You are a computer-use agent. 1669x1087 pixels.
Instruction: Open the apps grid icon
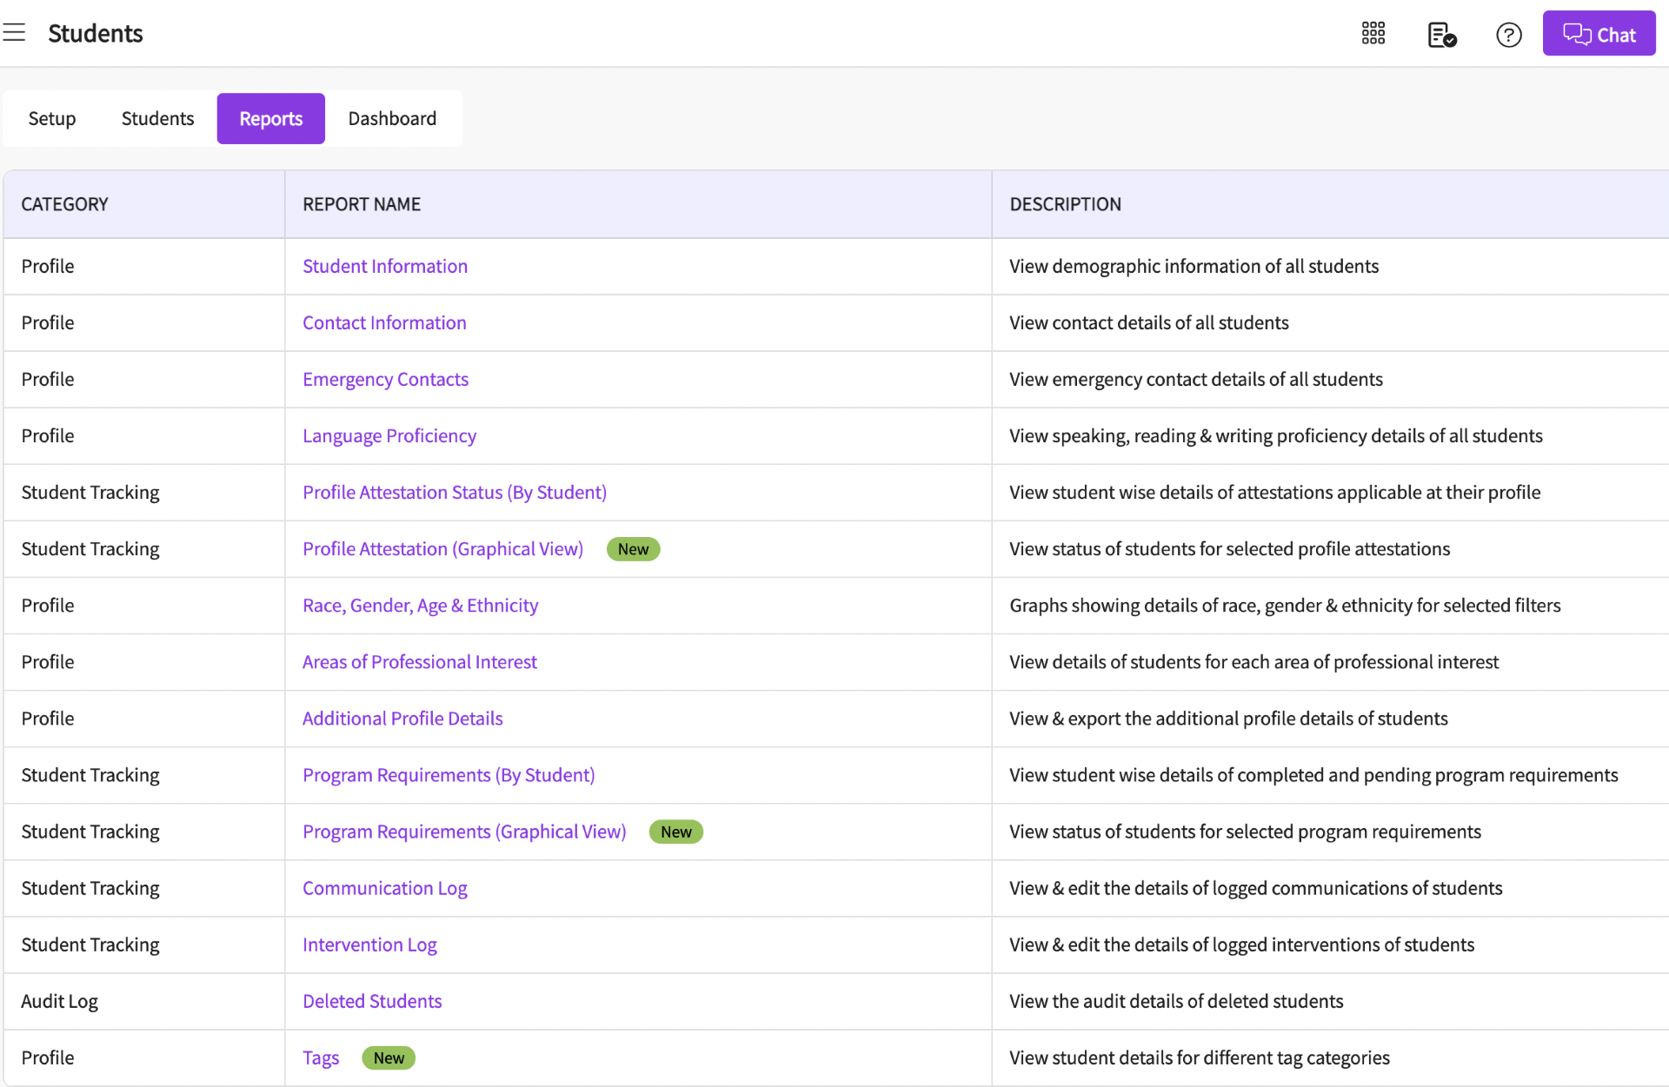tap(1373, 34)
